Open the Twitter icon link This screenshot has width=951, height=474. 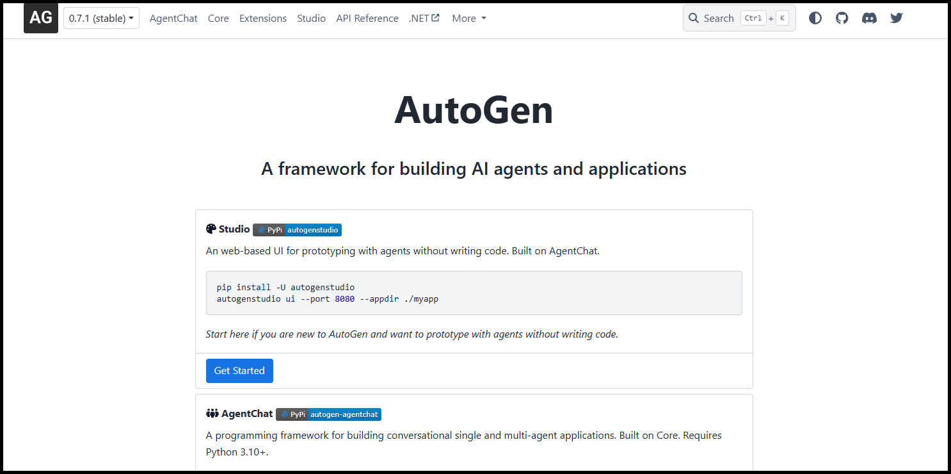click(897, 18)
